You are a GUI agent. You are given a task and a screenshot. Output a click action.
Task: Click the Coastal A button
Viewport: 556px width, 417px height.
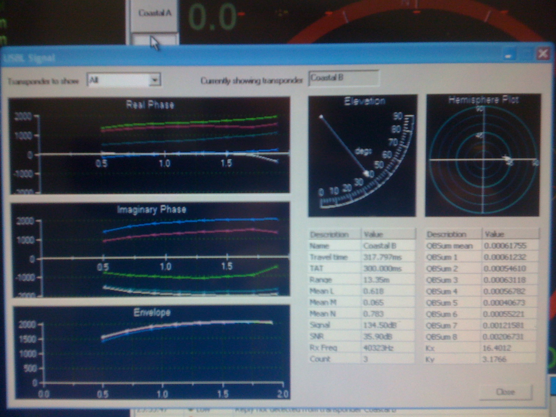coord(155,14)
